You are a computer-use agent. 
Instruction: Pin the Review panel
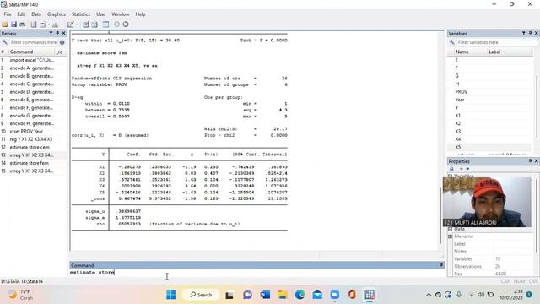coord(57,34)
